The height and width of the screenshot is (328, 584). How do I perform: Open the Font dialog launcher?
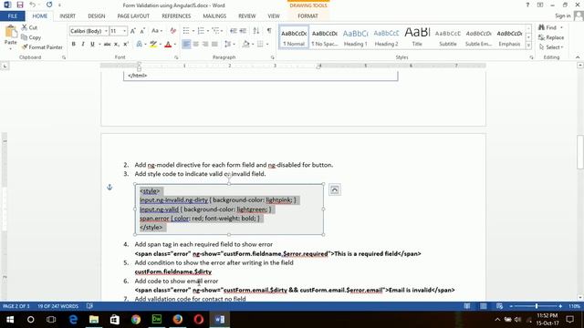176,57
